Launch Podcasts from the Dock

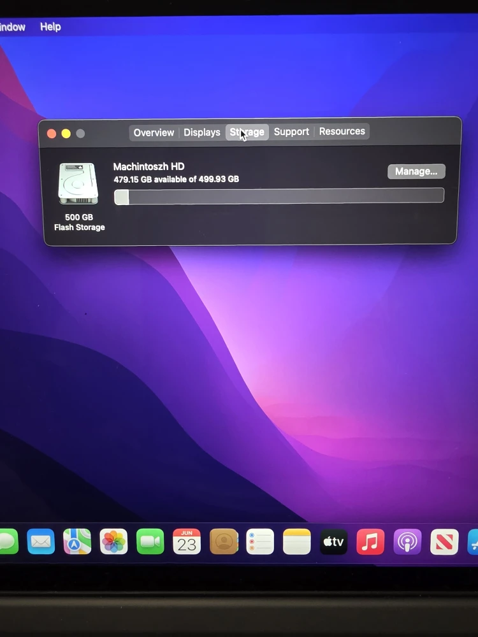pyautogui.click(x=407, y=541)
